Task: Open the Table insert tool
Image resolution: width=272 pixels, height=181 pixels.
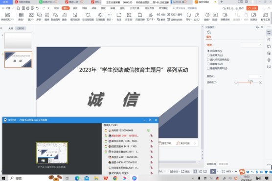Action: click(21, 17)
